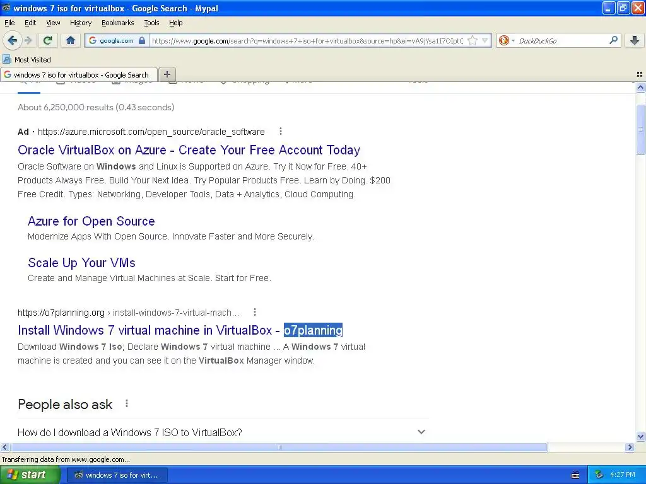Click the horizontal scrollbar thumb
Image resolution: width=646 pixels, height=484 pixels.
(x=279, y=447)
